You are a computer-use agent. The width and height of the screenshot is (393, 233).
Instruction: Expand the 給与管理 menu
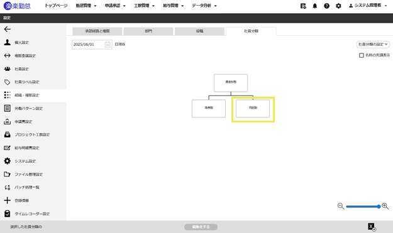click(x=173, y=6)
